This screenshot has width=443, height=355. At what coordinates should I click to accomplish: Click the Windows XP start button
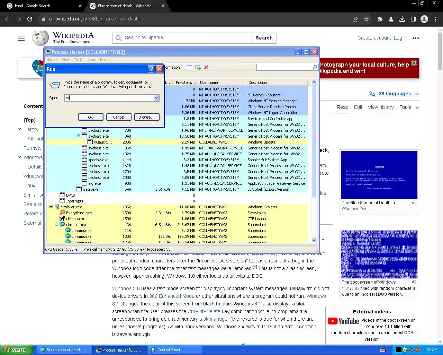pos(16,350)
